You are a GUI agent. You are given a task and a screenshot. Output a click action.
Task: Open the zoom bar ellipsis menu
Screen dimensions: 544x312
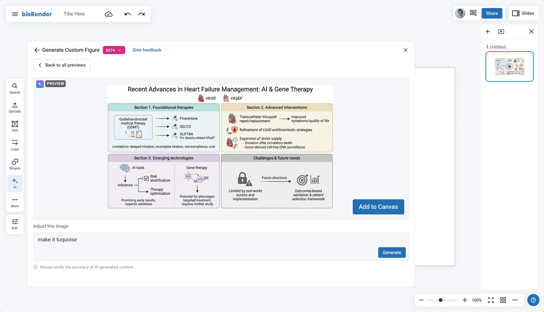[515, 300]
